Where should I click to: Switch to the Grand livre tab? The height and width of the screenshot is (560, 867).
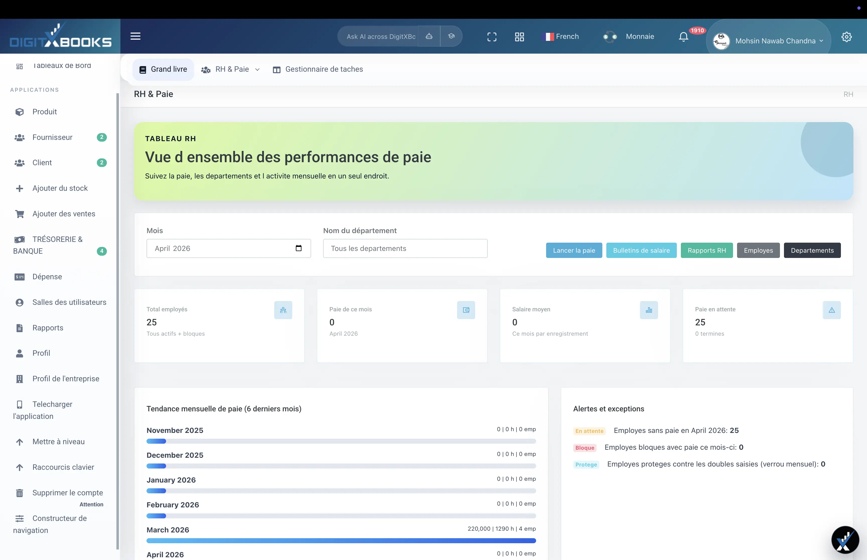pos(163,69)
